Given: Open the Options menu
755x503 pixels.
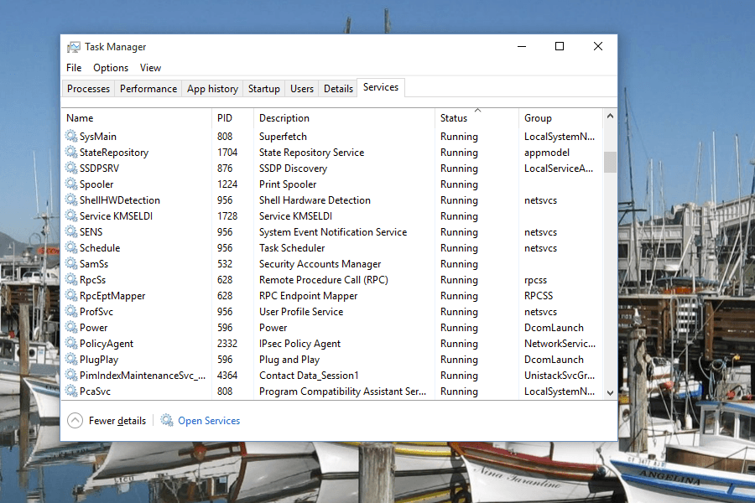Looking at the screenshot, I should coord(111,68).
